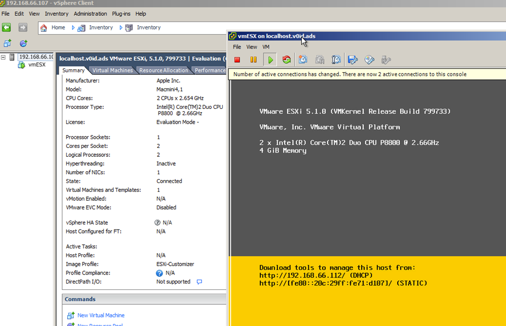Viewport: 506px width, 326px height.
Task: Click the floppy drive connection icon
Action: point(353,60)
